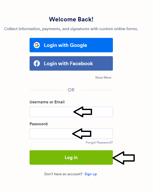
Task: Follow the Sign up link
Action: coord(91,174)
